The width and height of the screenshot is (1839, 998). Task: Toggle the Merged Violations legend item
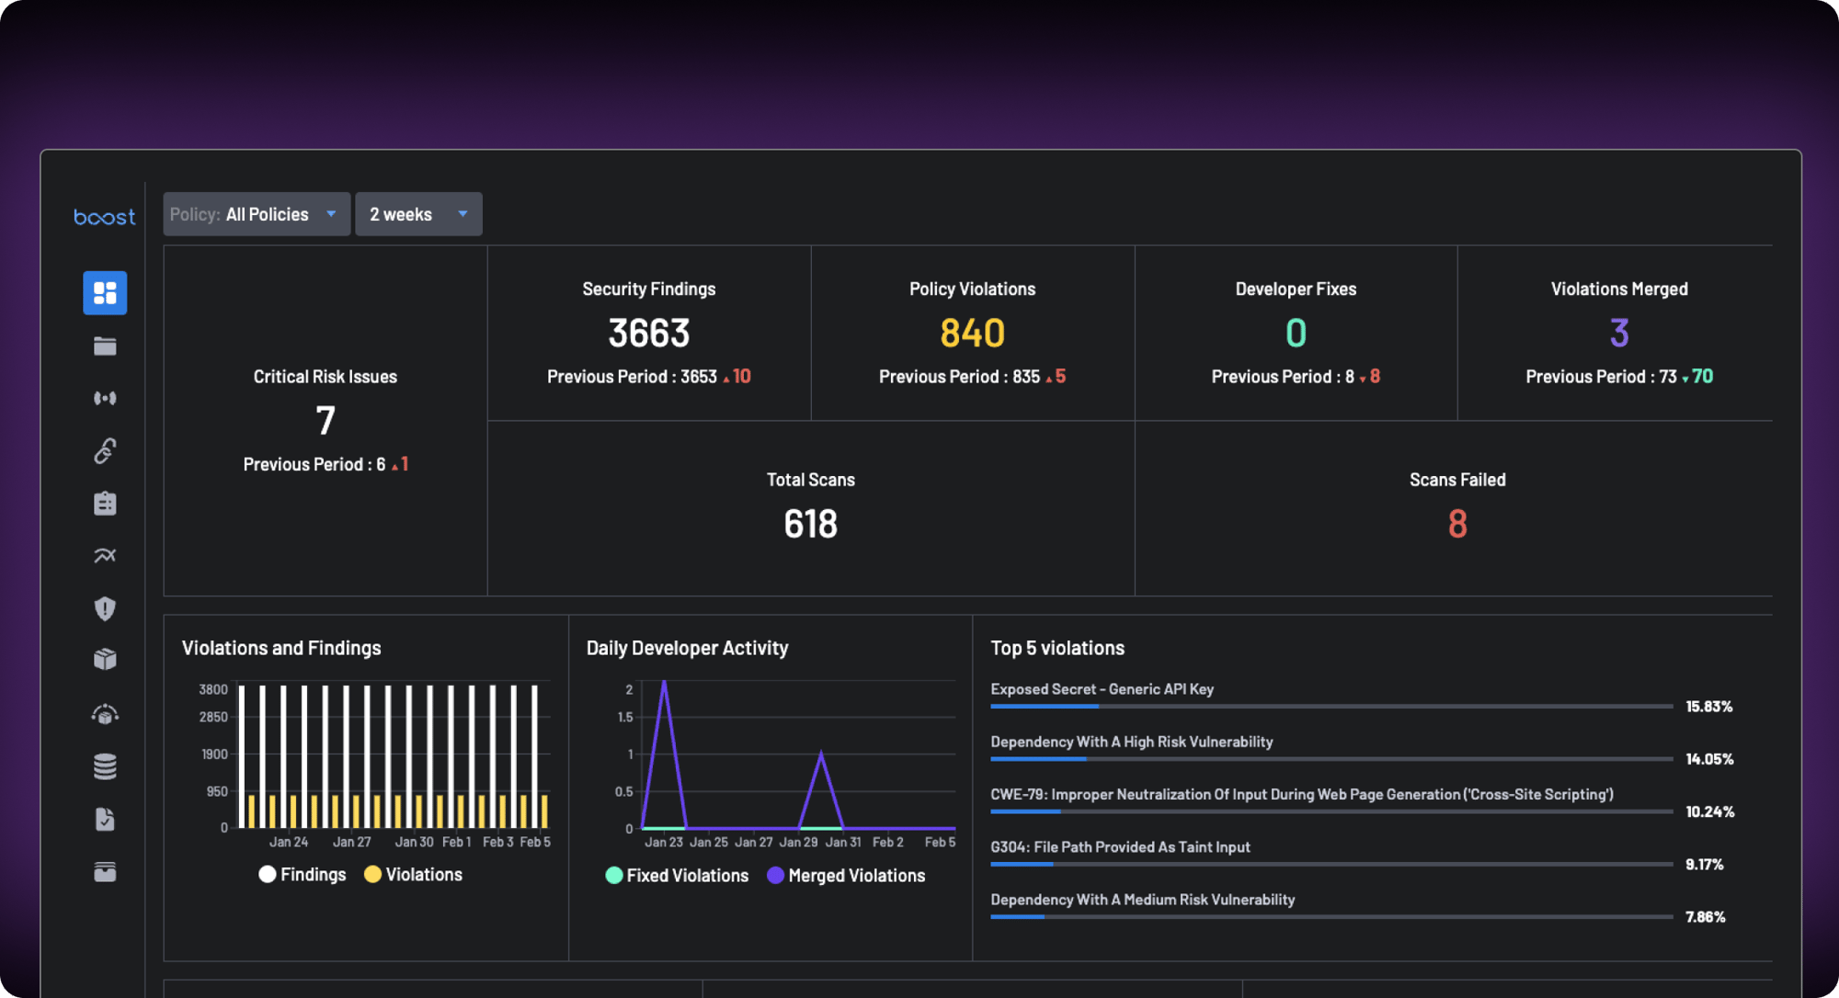846,876
